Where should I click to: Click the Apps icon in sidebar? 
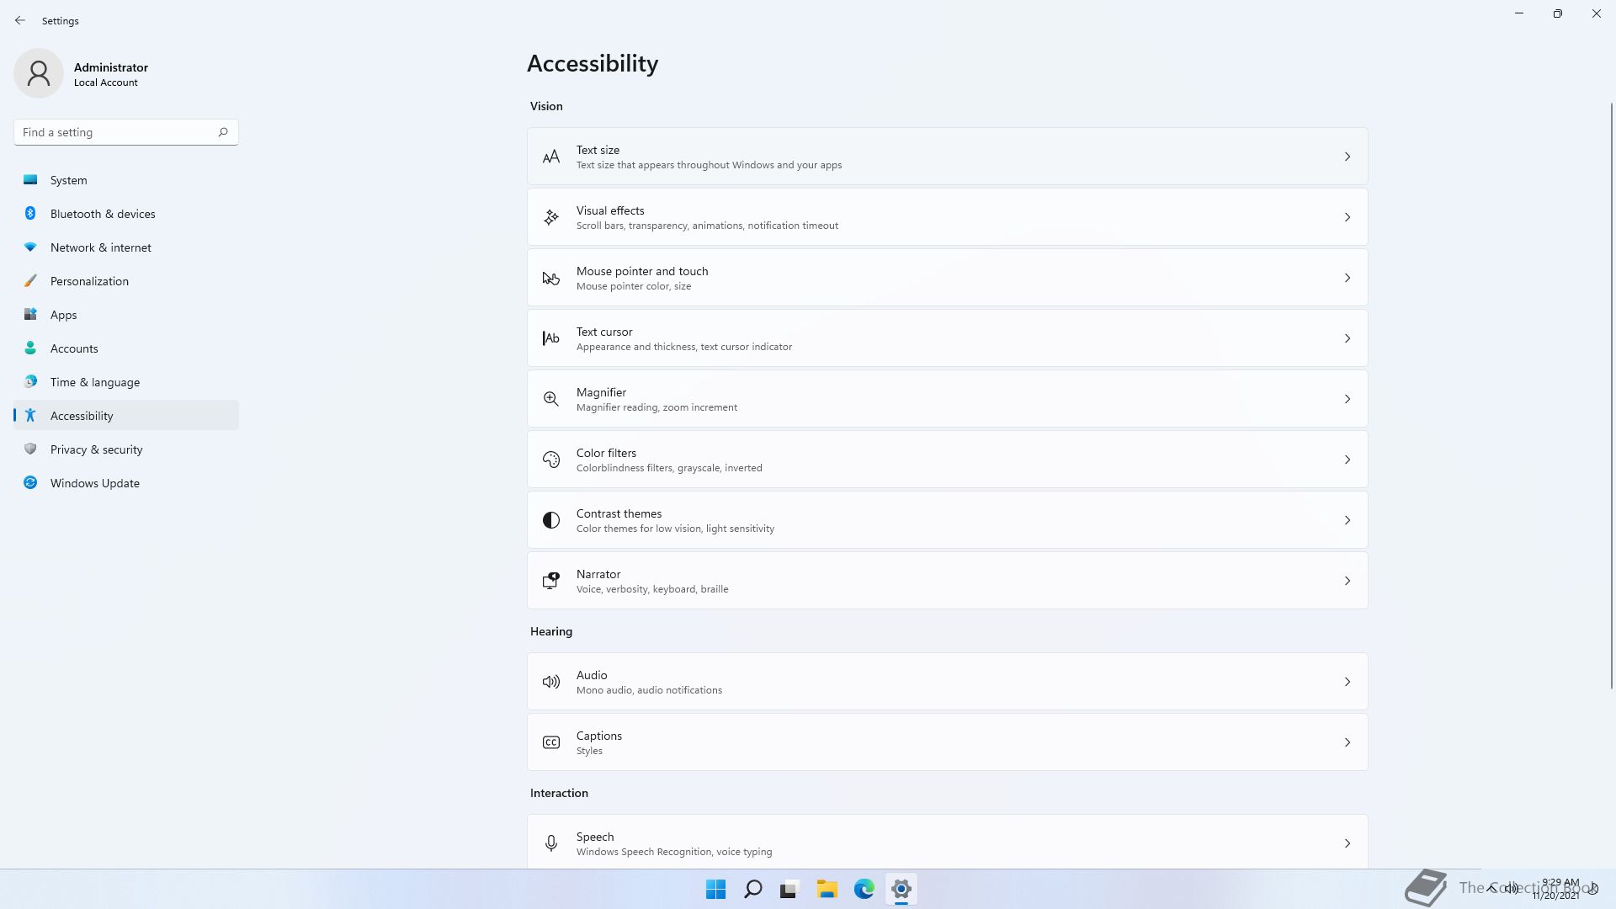(x=30, y=314)
